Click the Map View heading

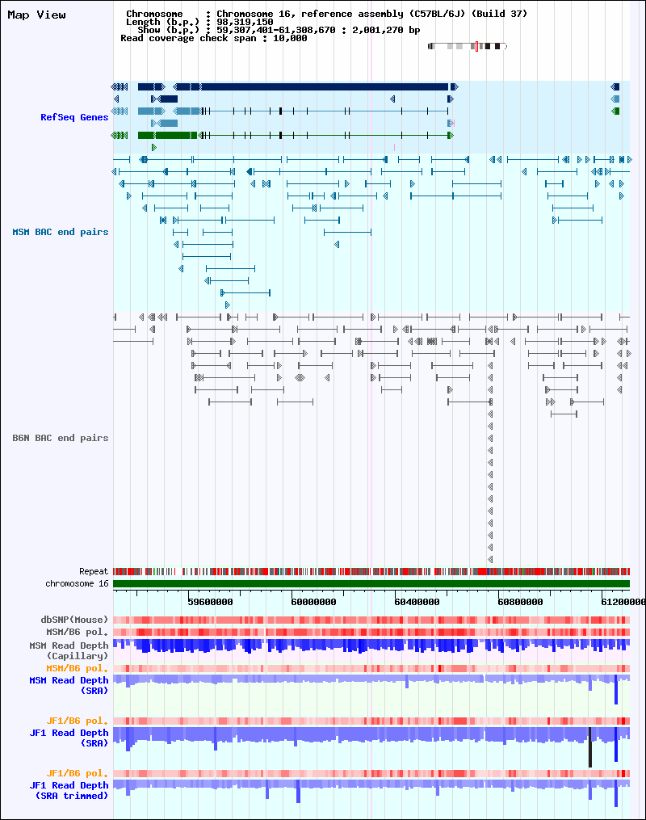click(36, 15)
